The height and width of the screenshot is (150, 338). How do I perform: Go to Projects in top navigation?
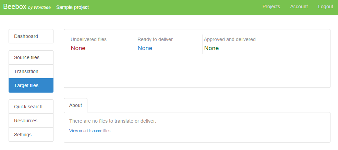pyautogui.click(x=271, y=6)
